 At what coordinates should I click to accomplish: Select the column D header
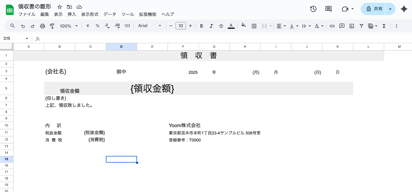[121, 47]
